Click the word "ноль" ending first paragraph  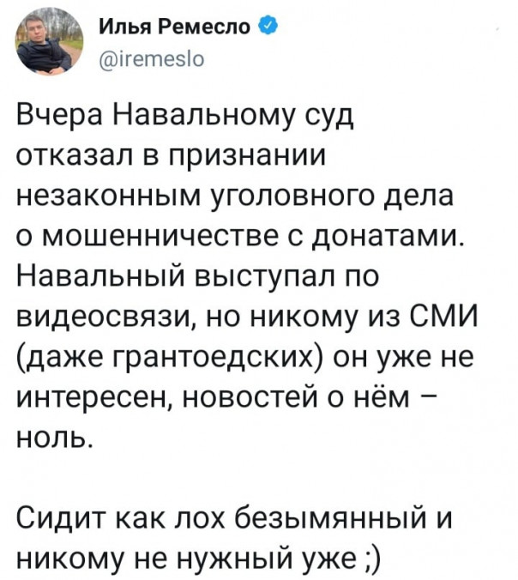coord(53,432)
